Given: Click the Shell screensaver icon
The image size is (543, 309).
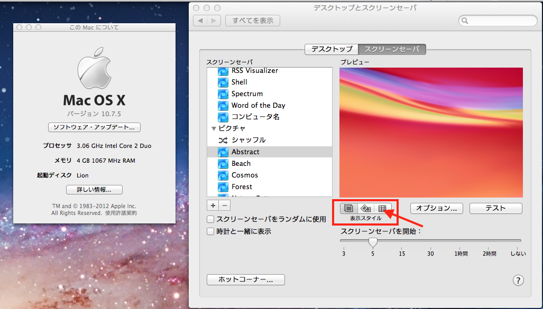Looking at the screenshot, I should tap(223, 82).
